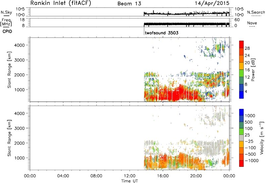This screenshot has height=183, width=265.
Task: Click the 'N.Search' legend label
Action: pyautogui.click(x=256, y=12)
